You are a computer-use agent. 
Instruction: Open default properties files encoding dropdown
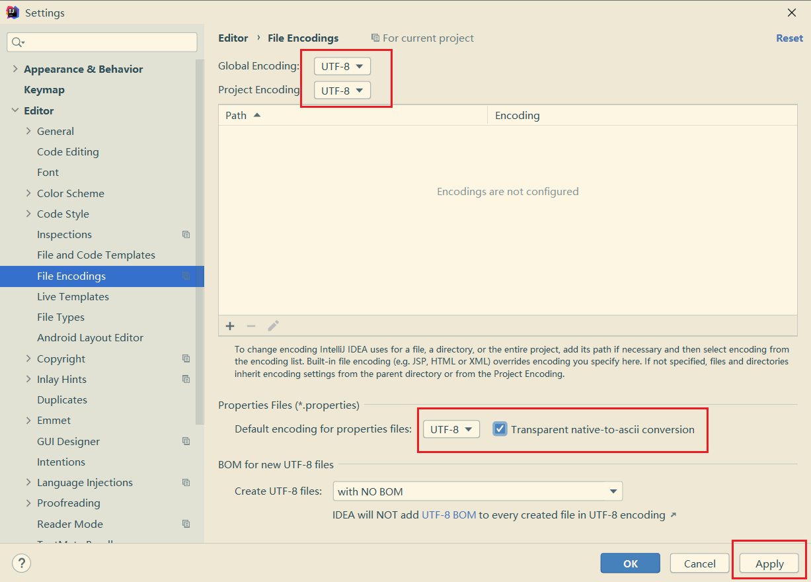tap(451, 429)
